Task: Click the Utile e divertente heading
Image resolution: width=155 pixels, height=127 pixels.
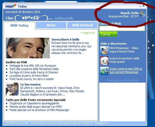Action: click(114, 44)
